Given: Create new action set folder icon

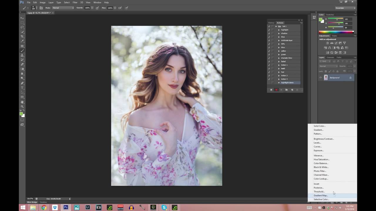Looking at the screenshot, I should coord(287,90).
